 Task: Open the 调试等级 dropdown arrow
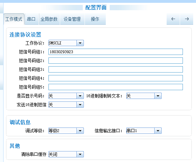click(x=80, y=131)
